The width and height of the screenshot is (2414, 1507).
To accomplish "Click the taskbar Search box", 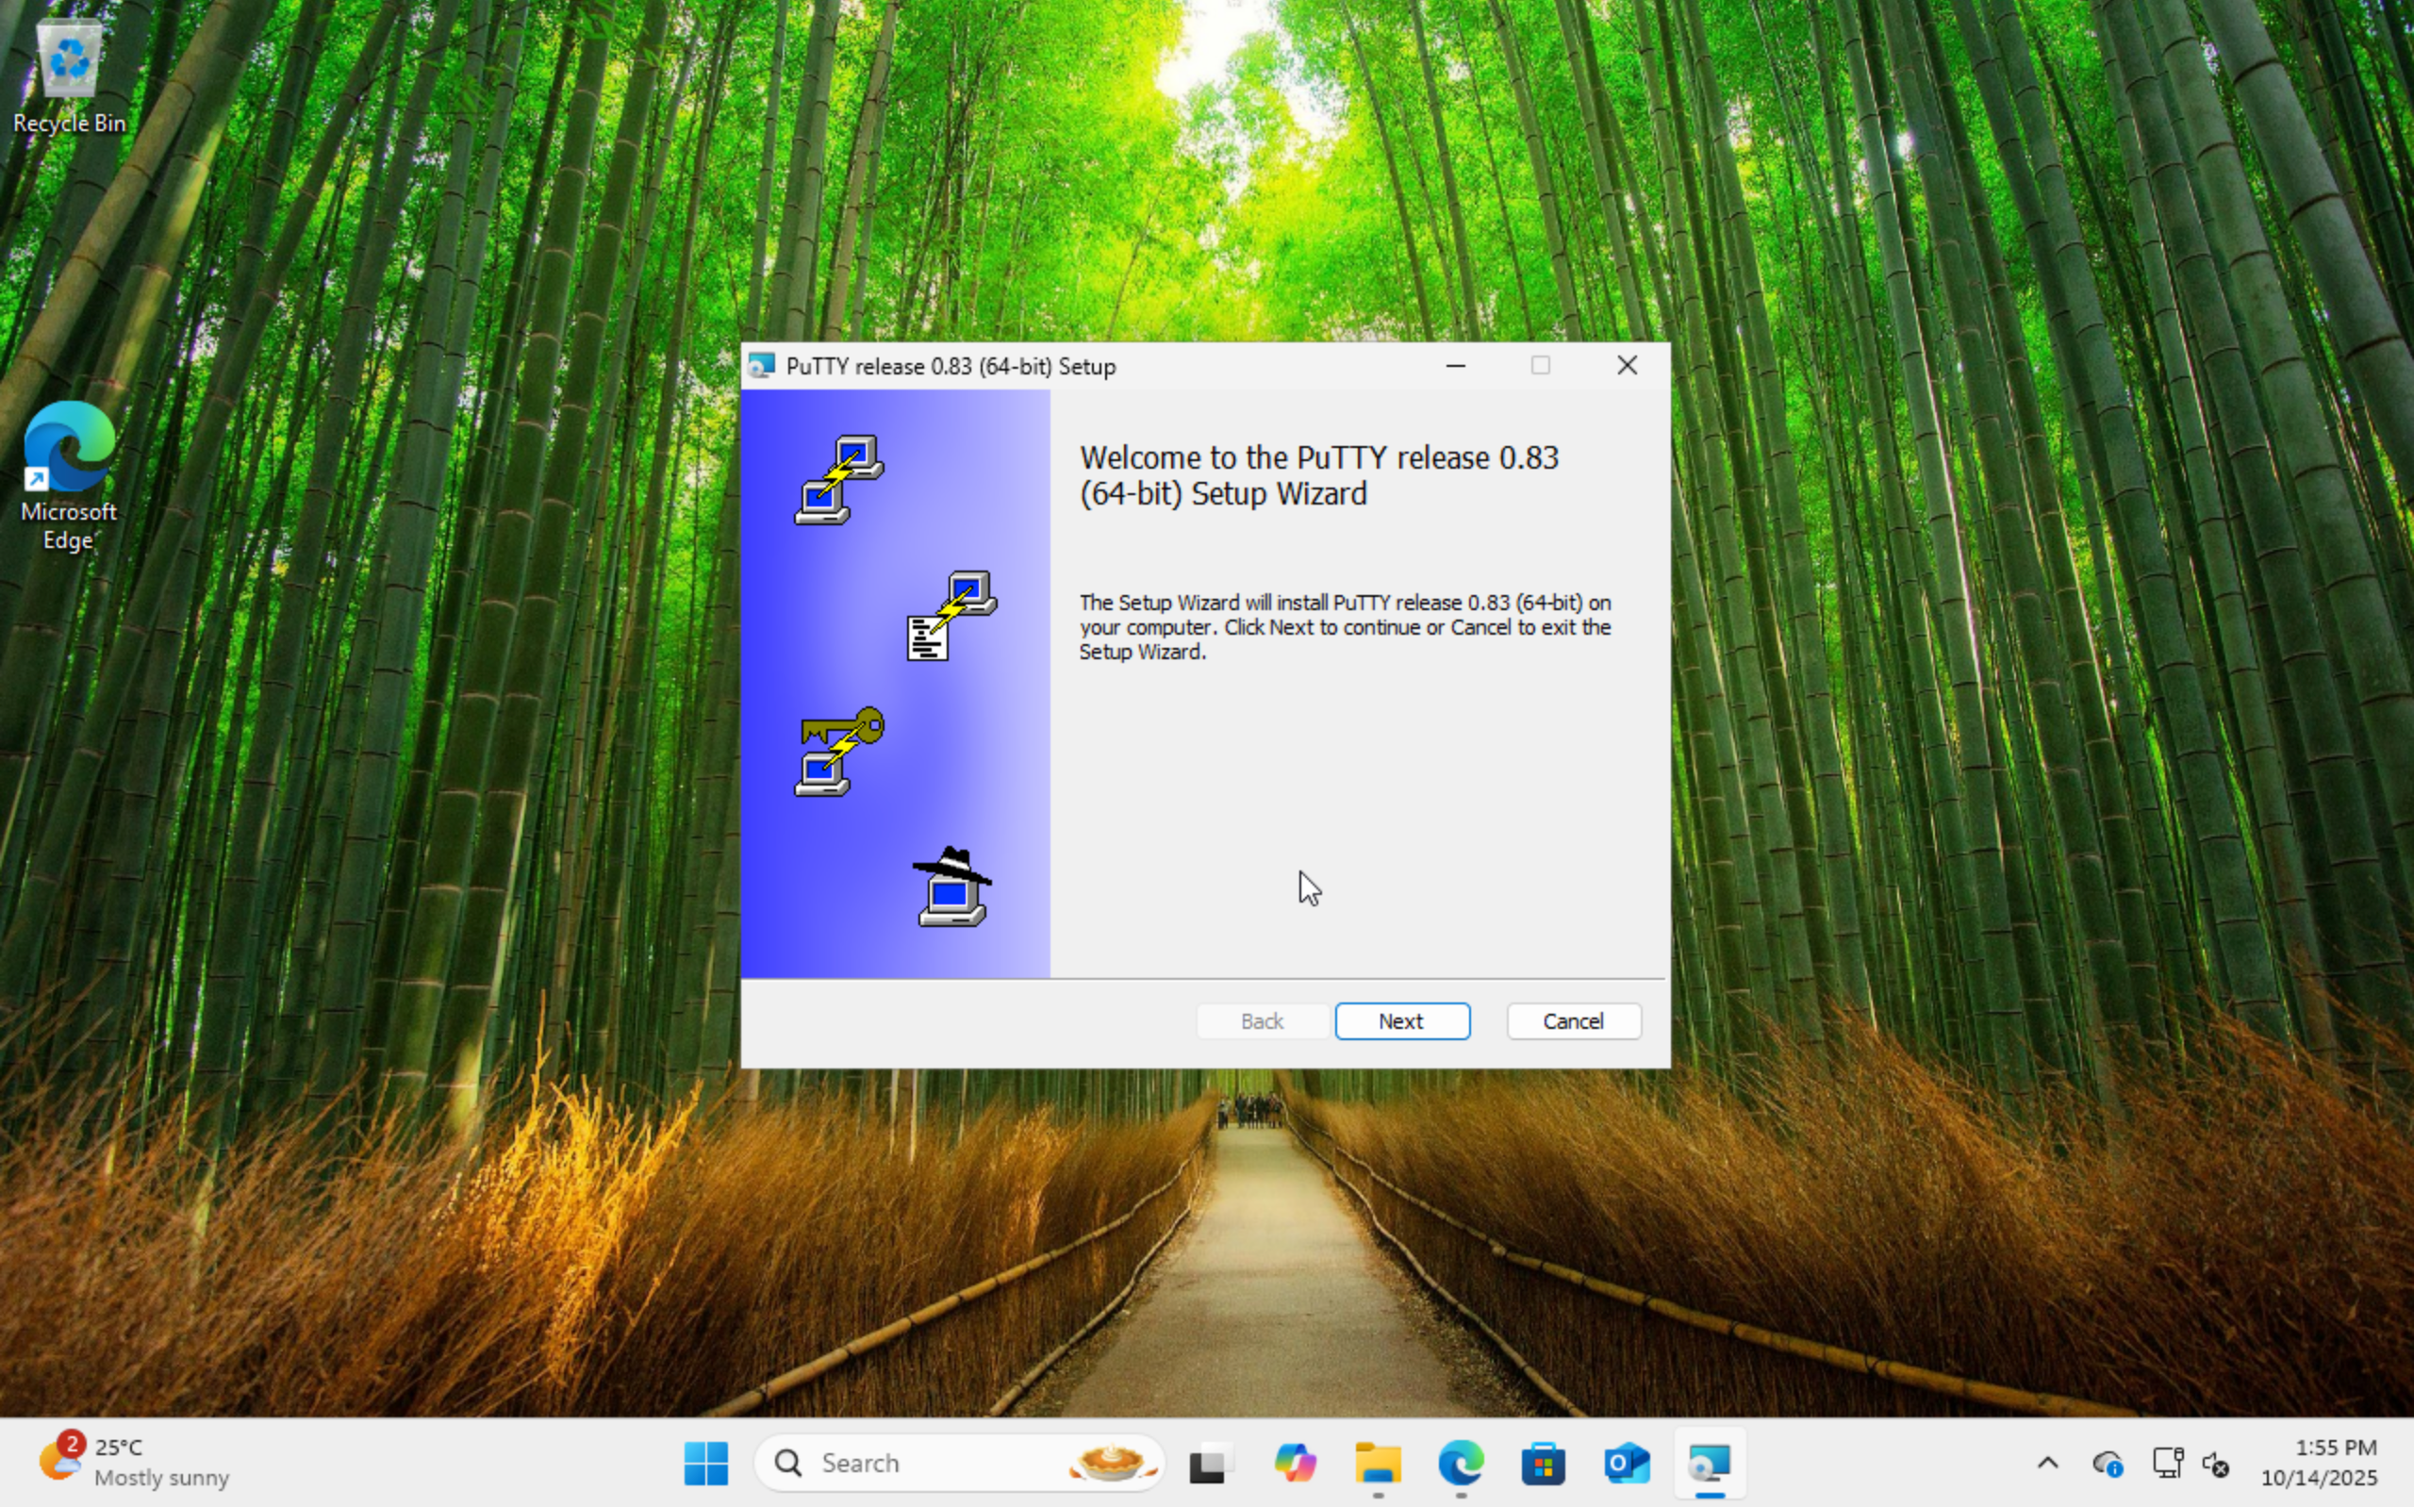I will pos(927,1463).
